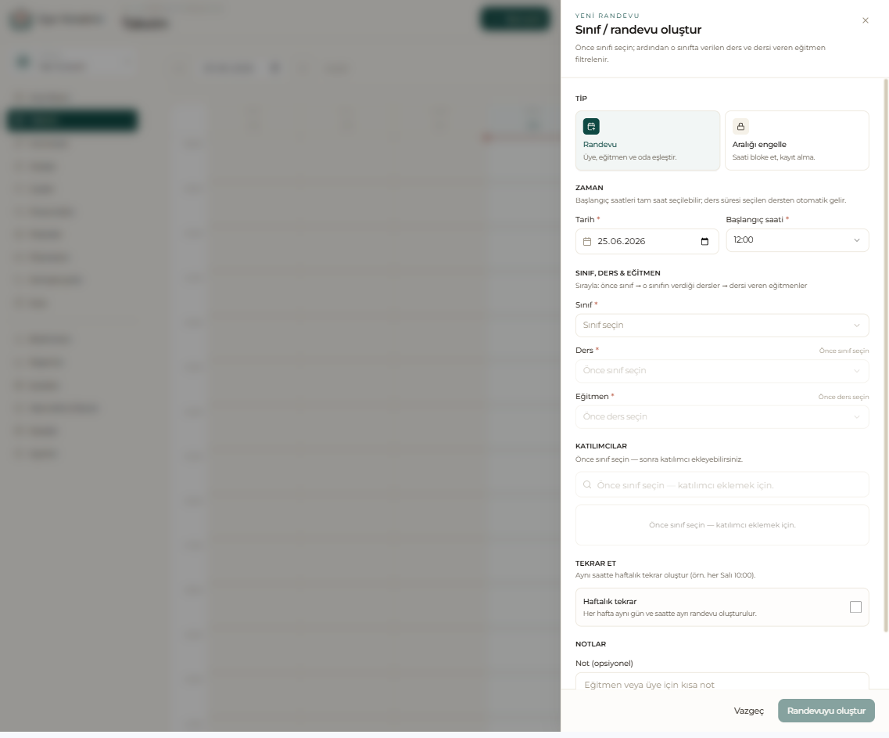Open the Sınıf seçin dropdown

(x=722, y=326)
